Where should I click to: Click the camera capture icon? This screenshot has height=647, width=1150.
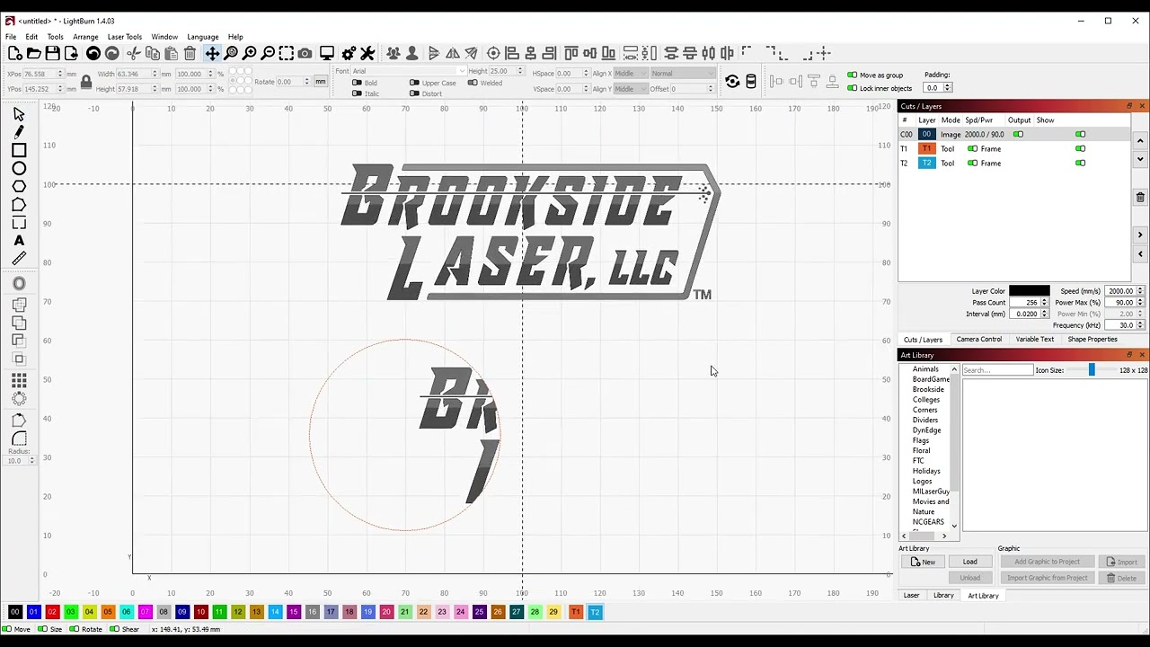(x=305, y=54)
